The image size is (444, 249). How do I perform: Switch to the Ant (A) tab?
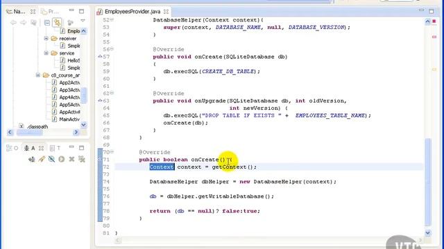(x=30, y=148)
